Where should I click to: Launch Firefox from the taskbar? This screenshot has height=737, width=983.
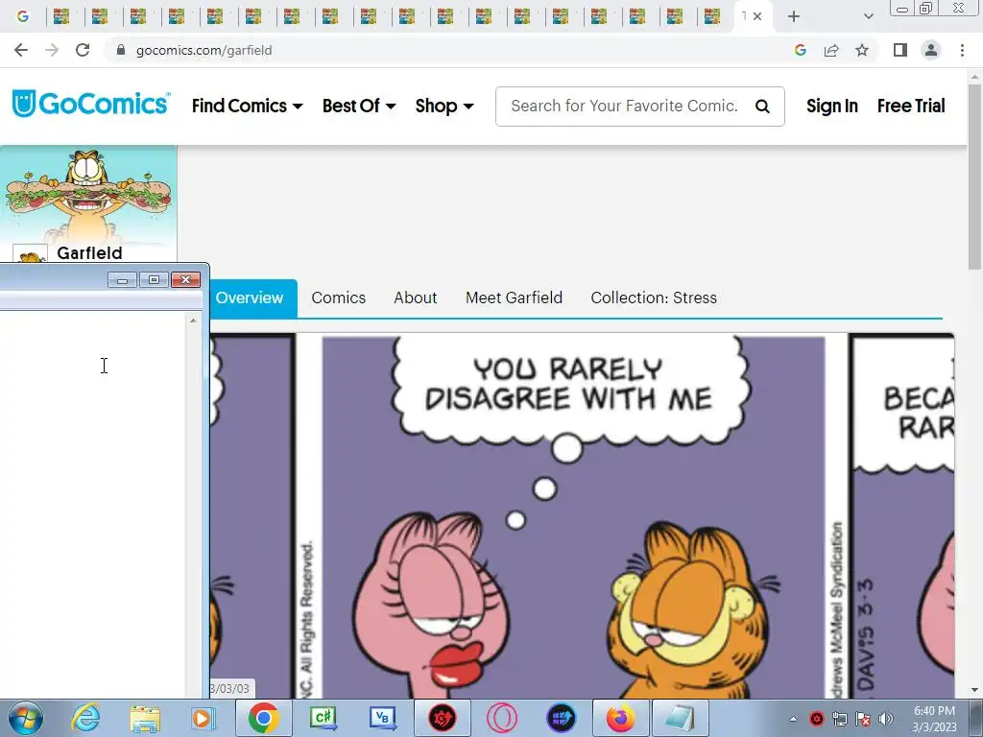[621, 718]
